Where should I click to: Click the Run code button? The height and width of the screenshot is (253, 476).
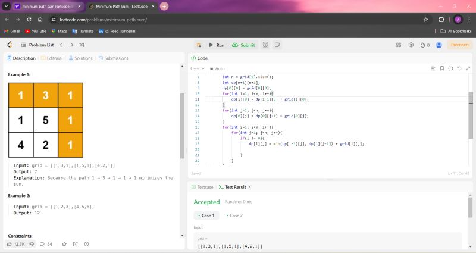[x=216, y=45]
